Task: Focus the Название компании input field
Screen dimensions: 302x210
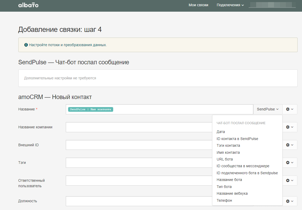Action: 139,127
